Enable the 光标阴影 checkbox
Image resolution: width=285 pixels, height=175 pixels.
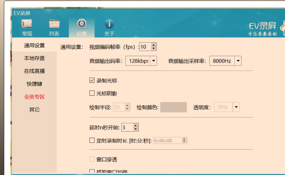92,93
